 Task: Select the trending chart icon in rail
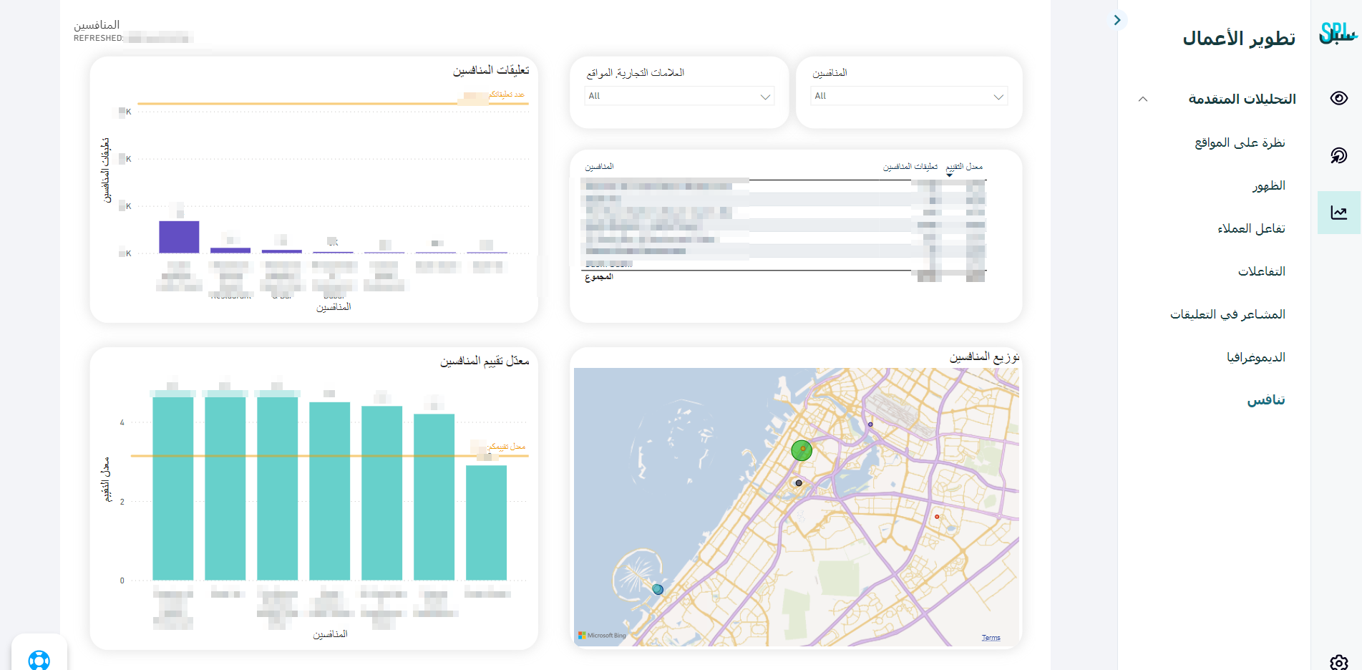1338,213
